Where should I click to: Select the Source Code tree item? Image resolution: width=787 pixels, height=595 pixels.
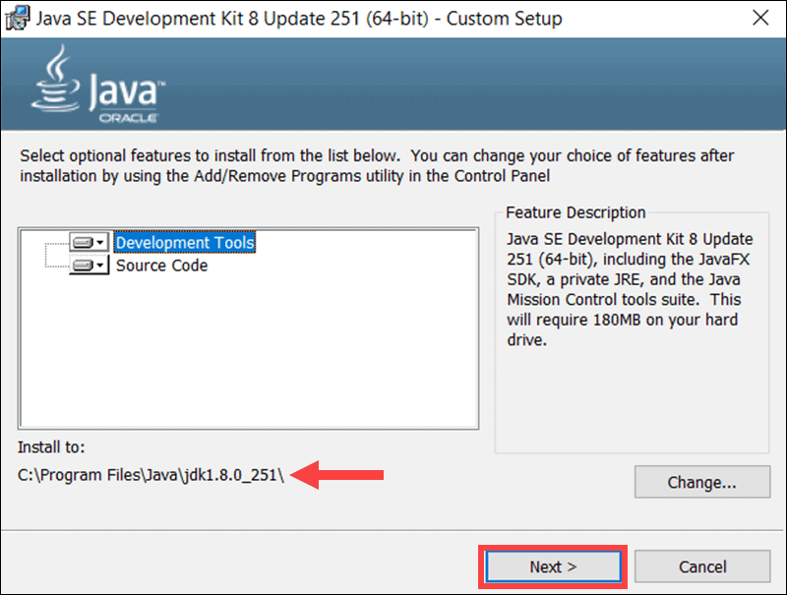click(x=161, y=266)
